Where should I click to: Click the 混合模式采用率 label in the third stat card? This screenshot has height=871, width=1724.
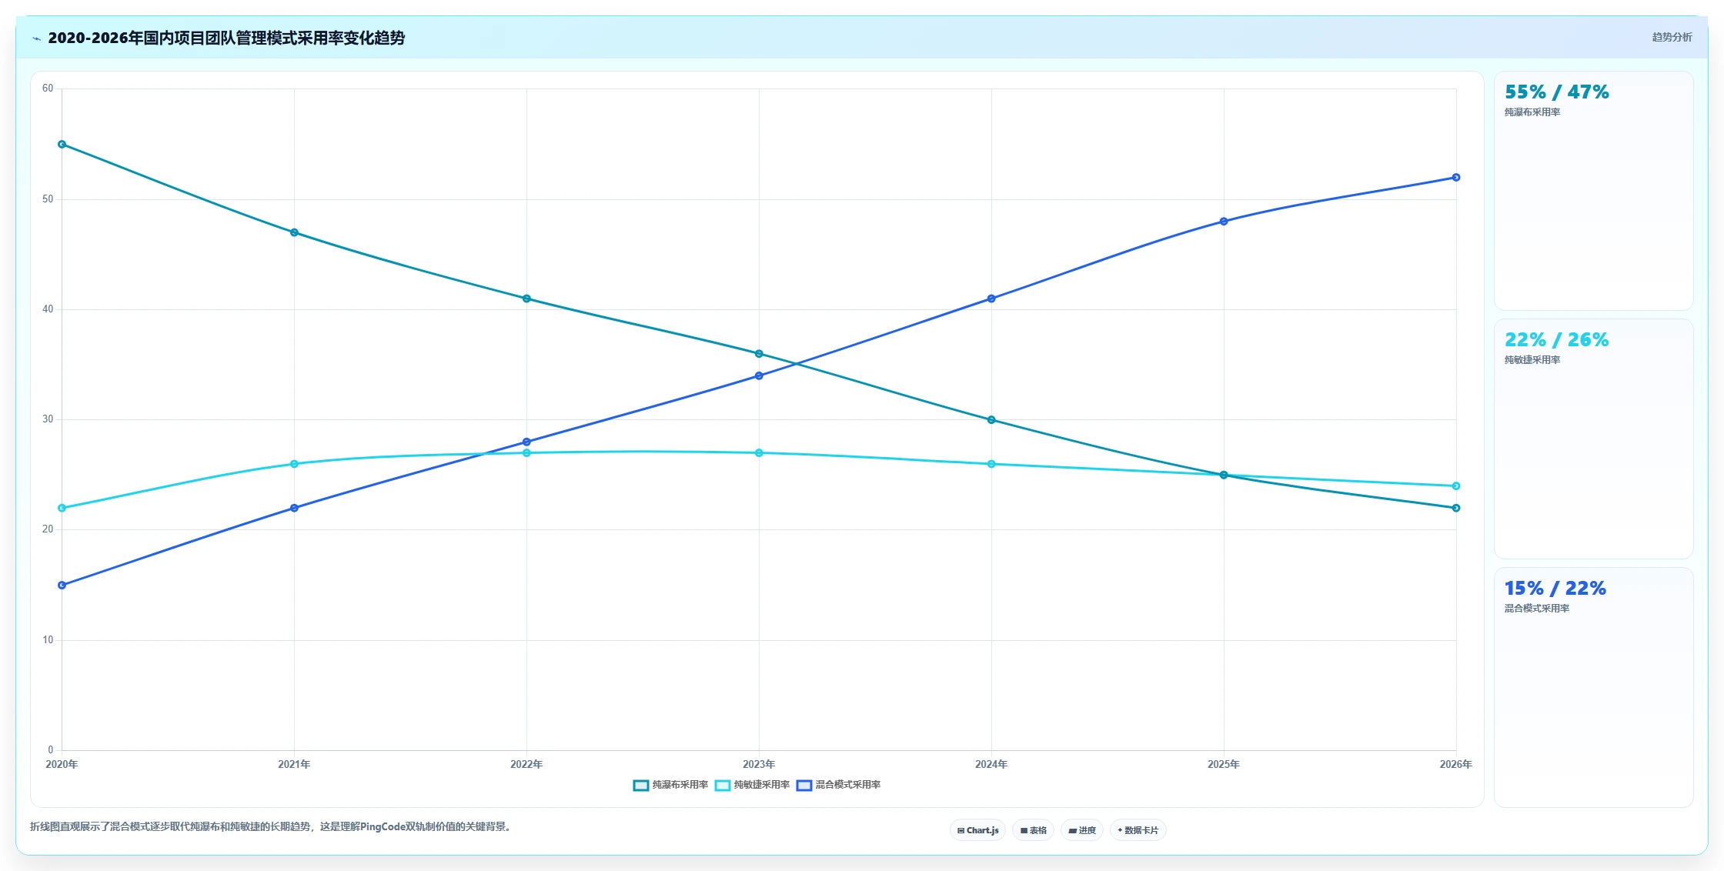click(1537, 609)
